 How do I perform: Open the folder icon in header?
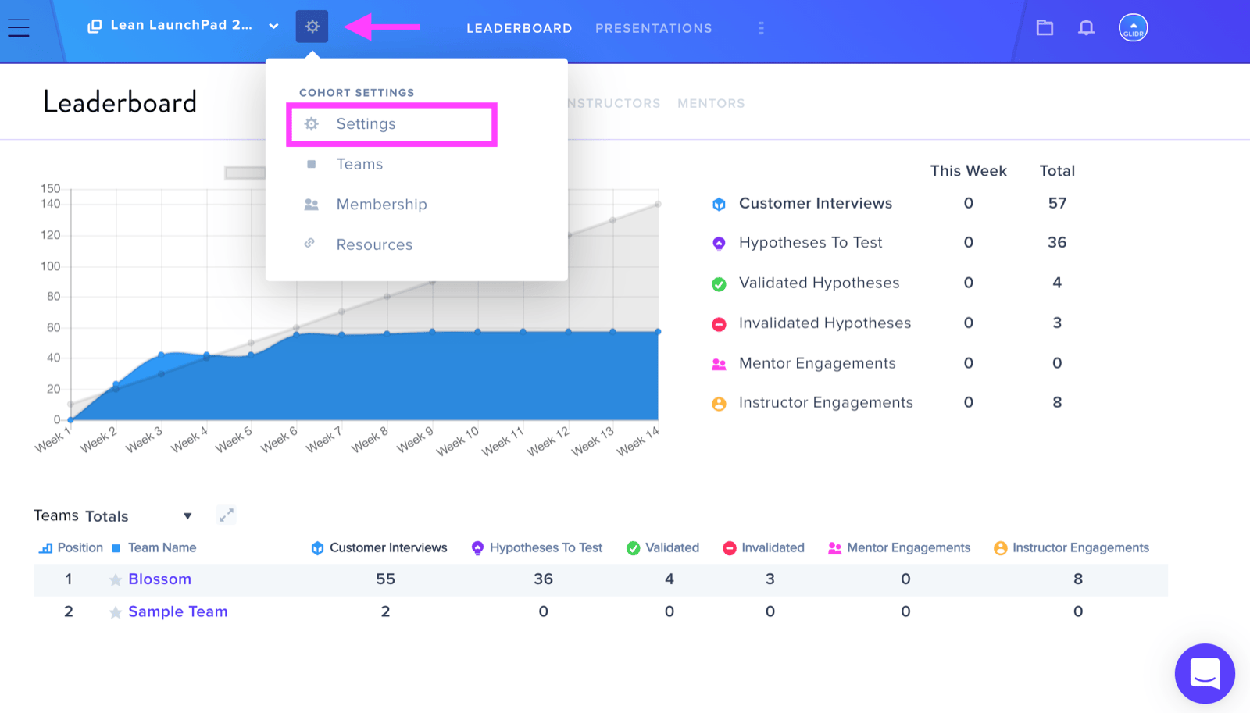click(x=1045, y=28)
